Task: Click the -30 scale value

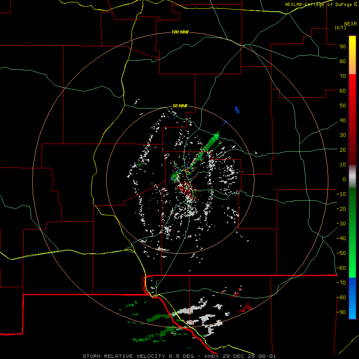Action: pos(341,224)
